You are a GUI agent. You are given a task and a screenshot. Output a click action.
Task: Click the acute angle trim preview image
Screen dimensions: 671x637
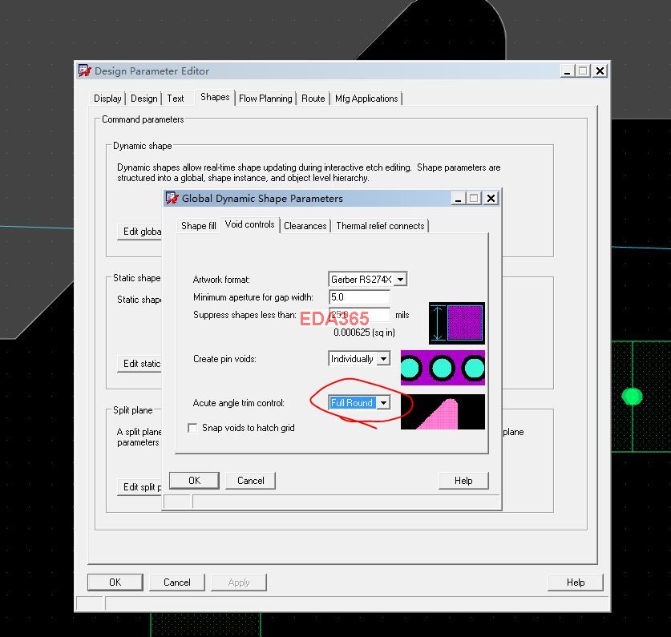(443, 412)
